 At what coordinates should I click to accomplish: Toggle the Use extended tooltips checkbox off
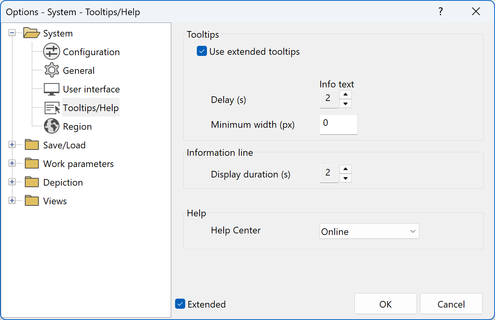pyautogui.click(x=201, y=51)
